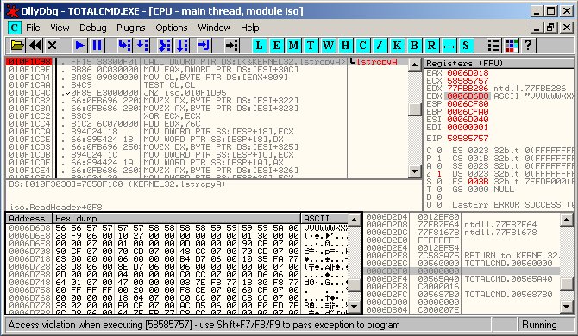This screenshot has width=578, height=336.
Task: Select the XOR ECX,ECX instruction
Action: (172, 115)
